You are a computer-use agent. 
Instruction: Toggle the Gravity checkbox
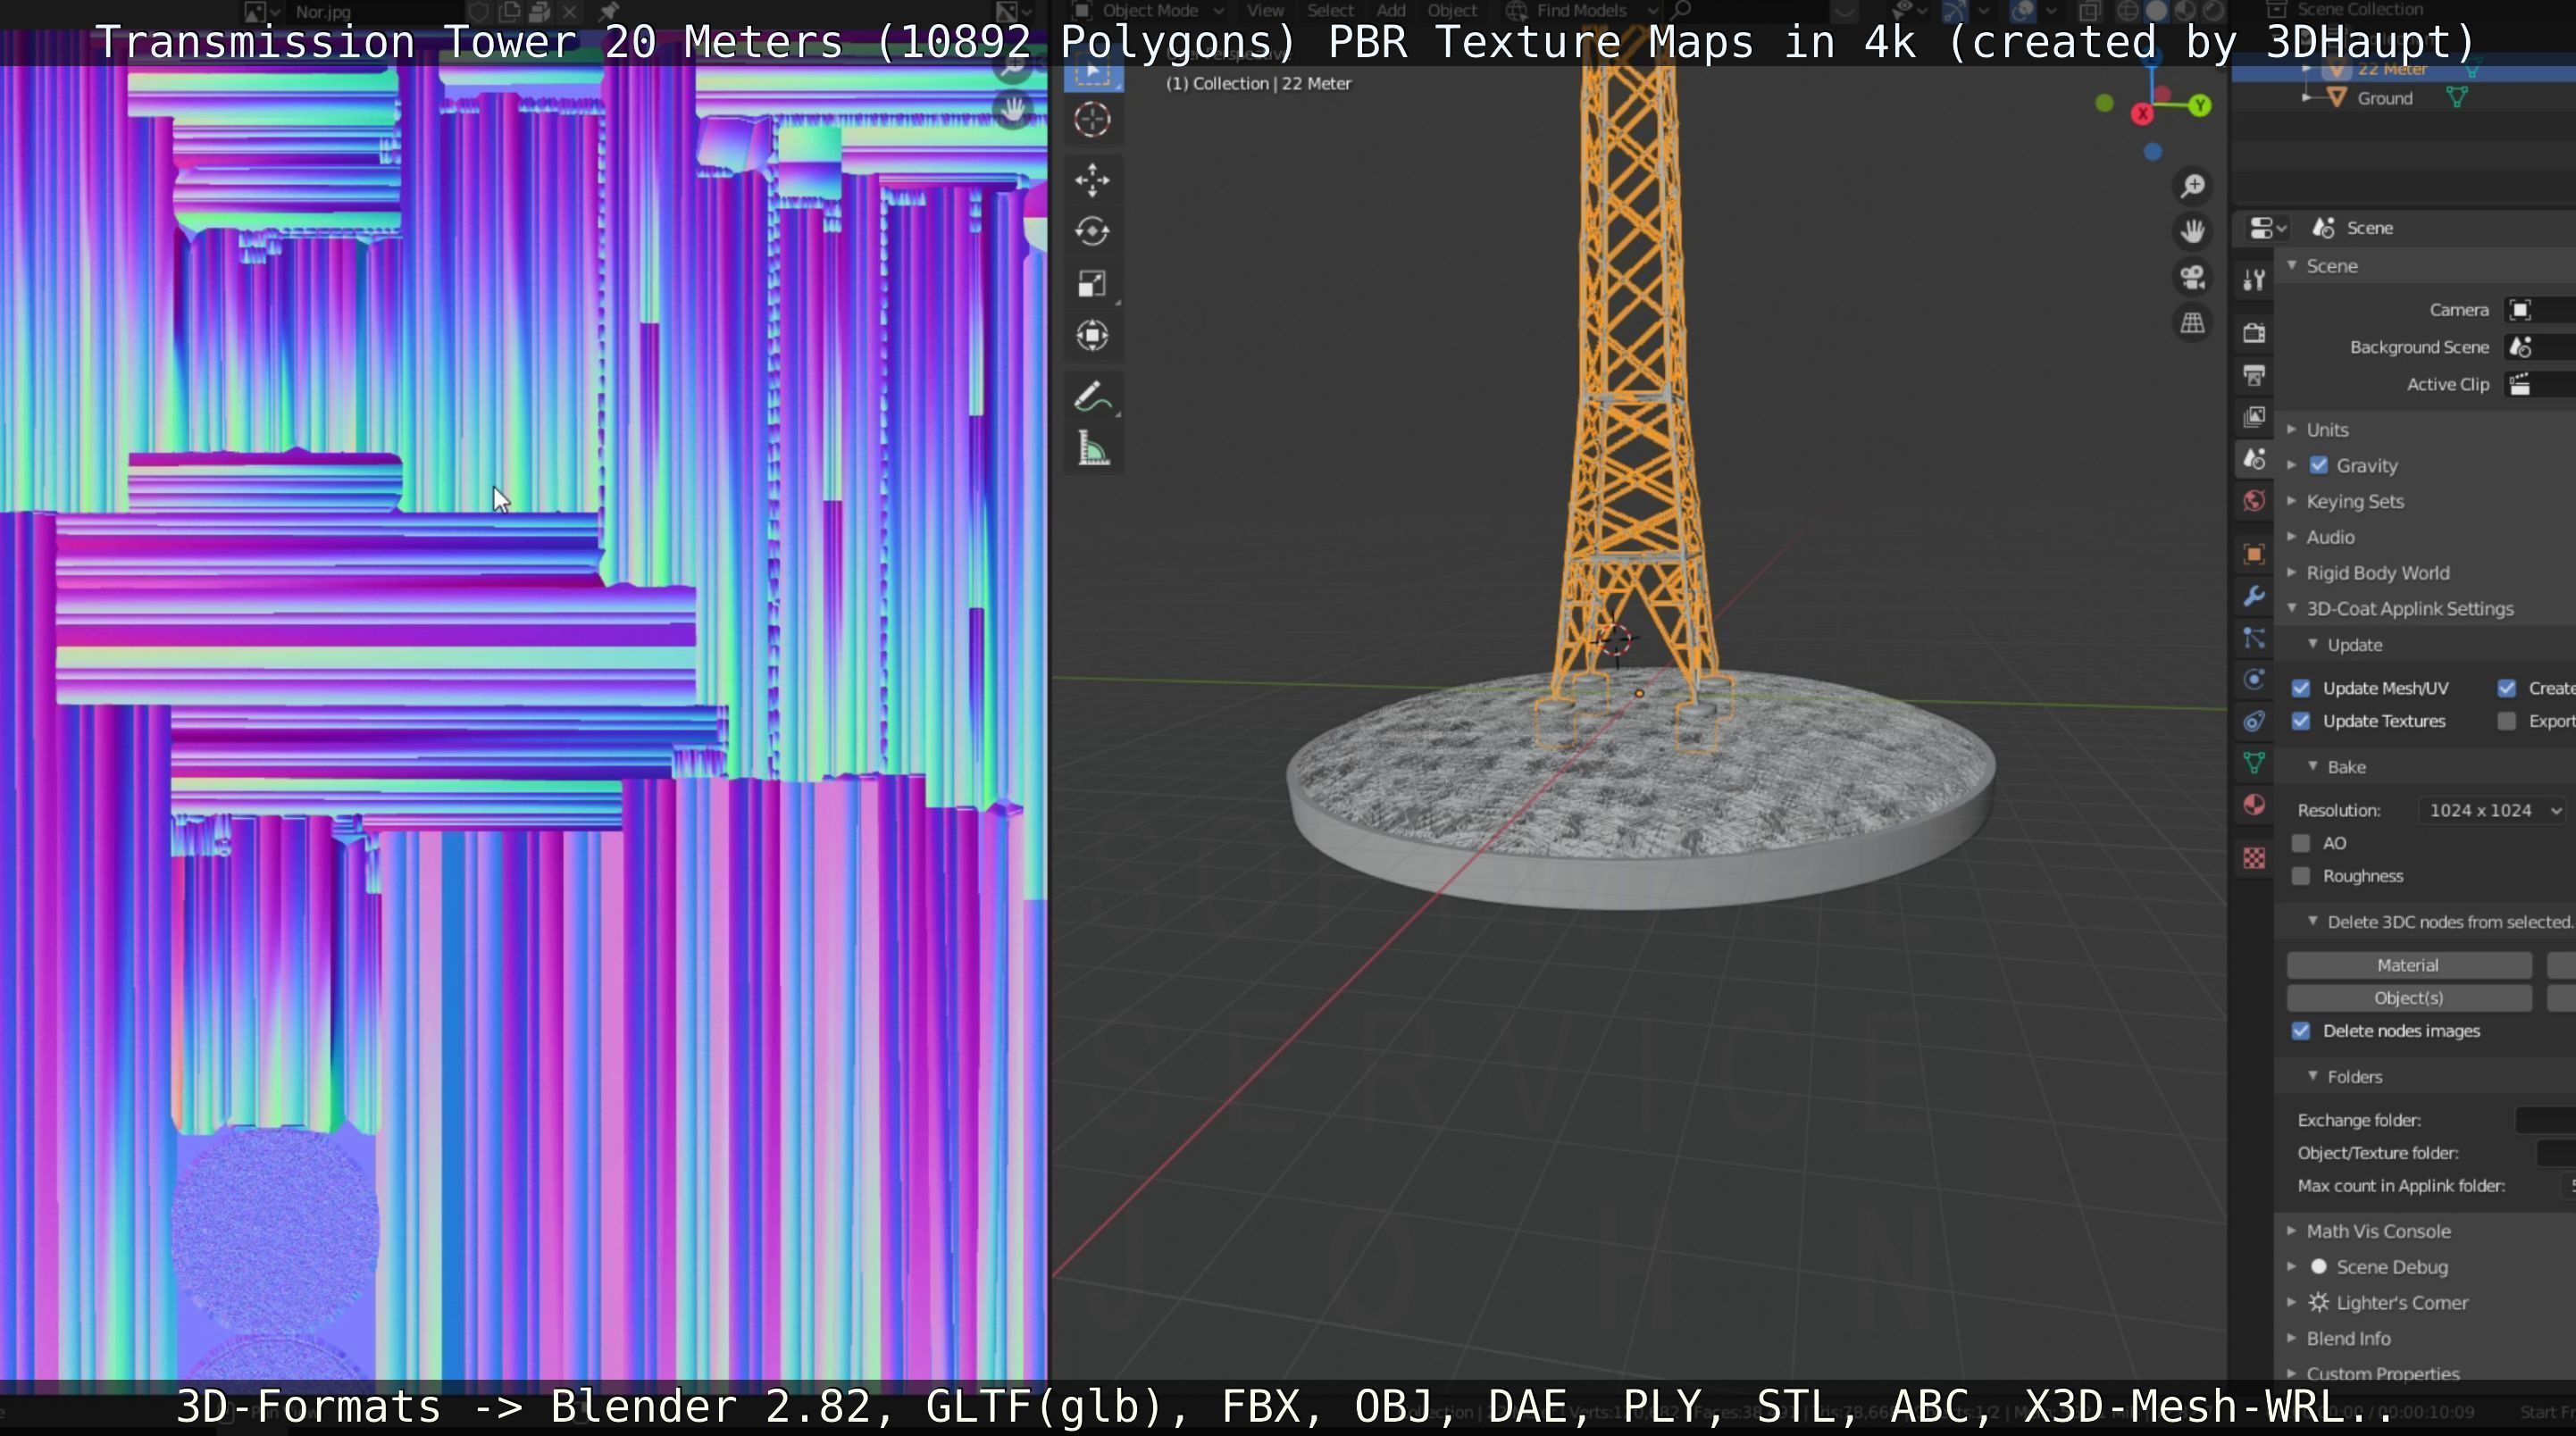pos(2319,465)
